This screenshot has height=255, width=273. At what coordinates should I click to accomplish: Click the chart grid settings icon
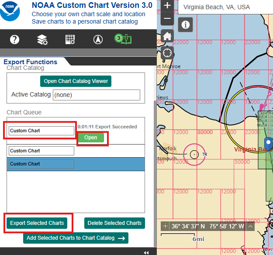(x=70, y=40)
